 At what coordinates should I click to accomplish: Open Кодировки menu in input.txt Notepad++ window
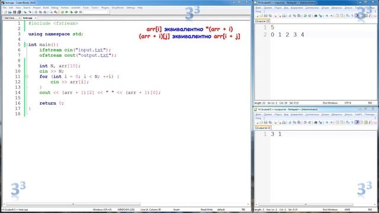tap(297, 8)
